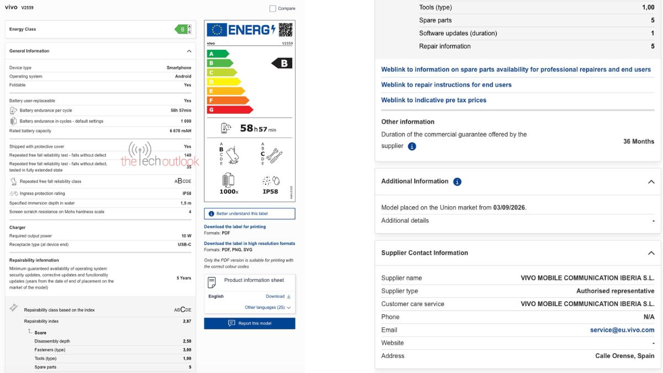Screen dimensions: 663x373
Task: Click the score sub-tree arrow icon
Action: [30, 332]
